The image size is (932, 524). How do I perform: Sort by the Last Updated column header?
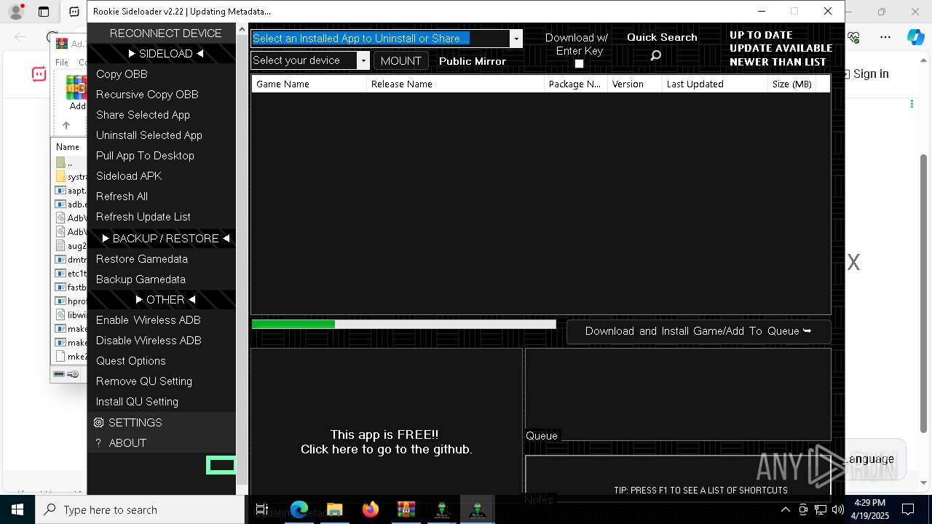click(x=715, y=84)
